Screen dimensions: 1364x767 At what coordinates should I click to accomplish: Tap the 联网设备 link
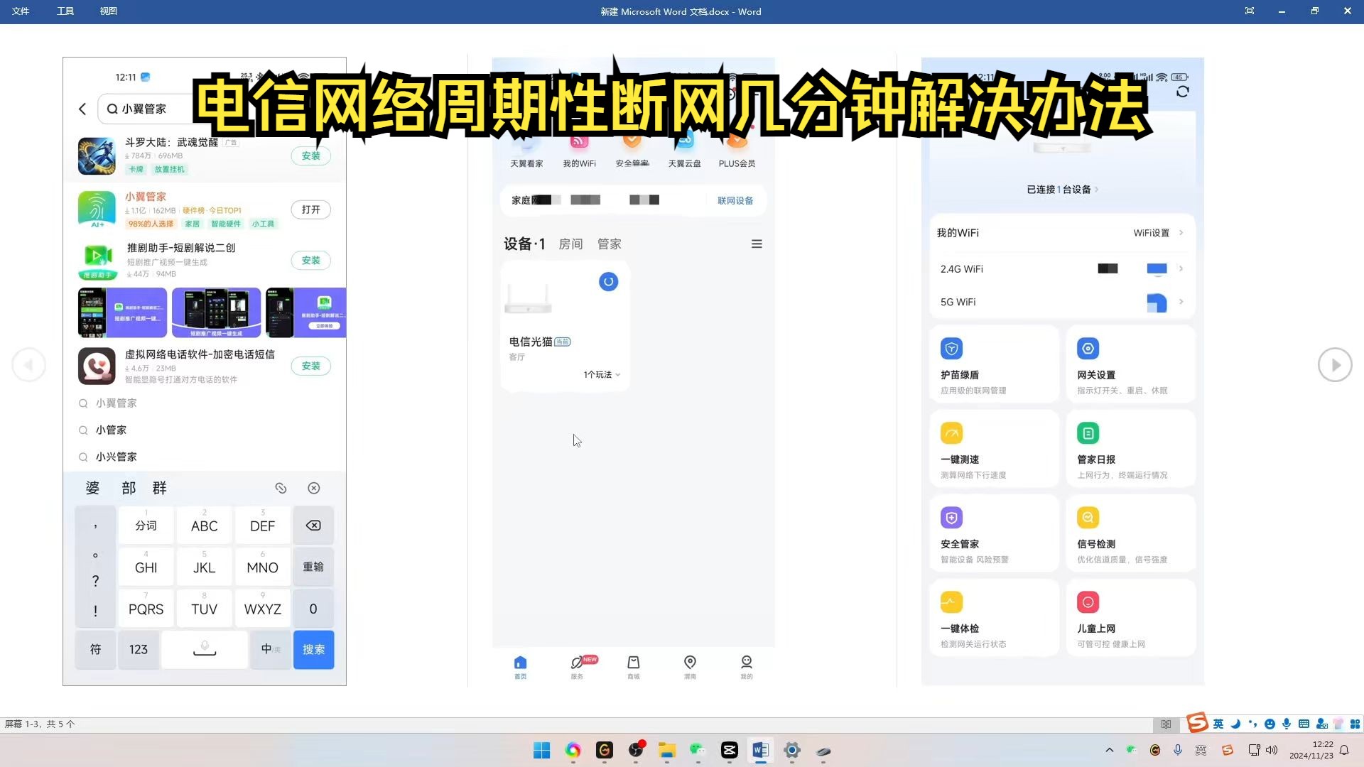pyautogui.click(x=735, y=200)
